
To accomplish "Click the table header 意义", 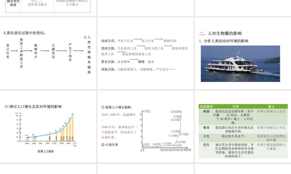I will [271, 106].
